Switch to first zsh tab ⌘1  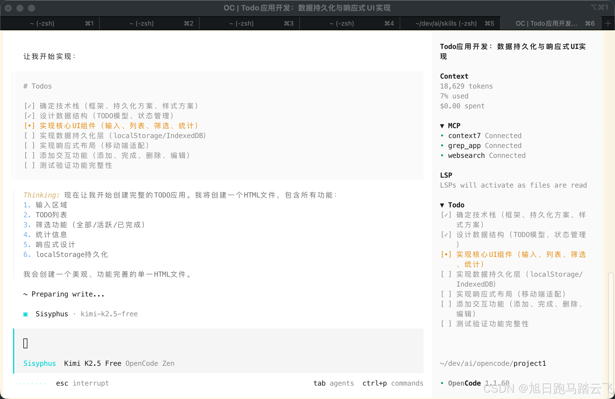(x=50, y=23)
